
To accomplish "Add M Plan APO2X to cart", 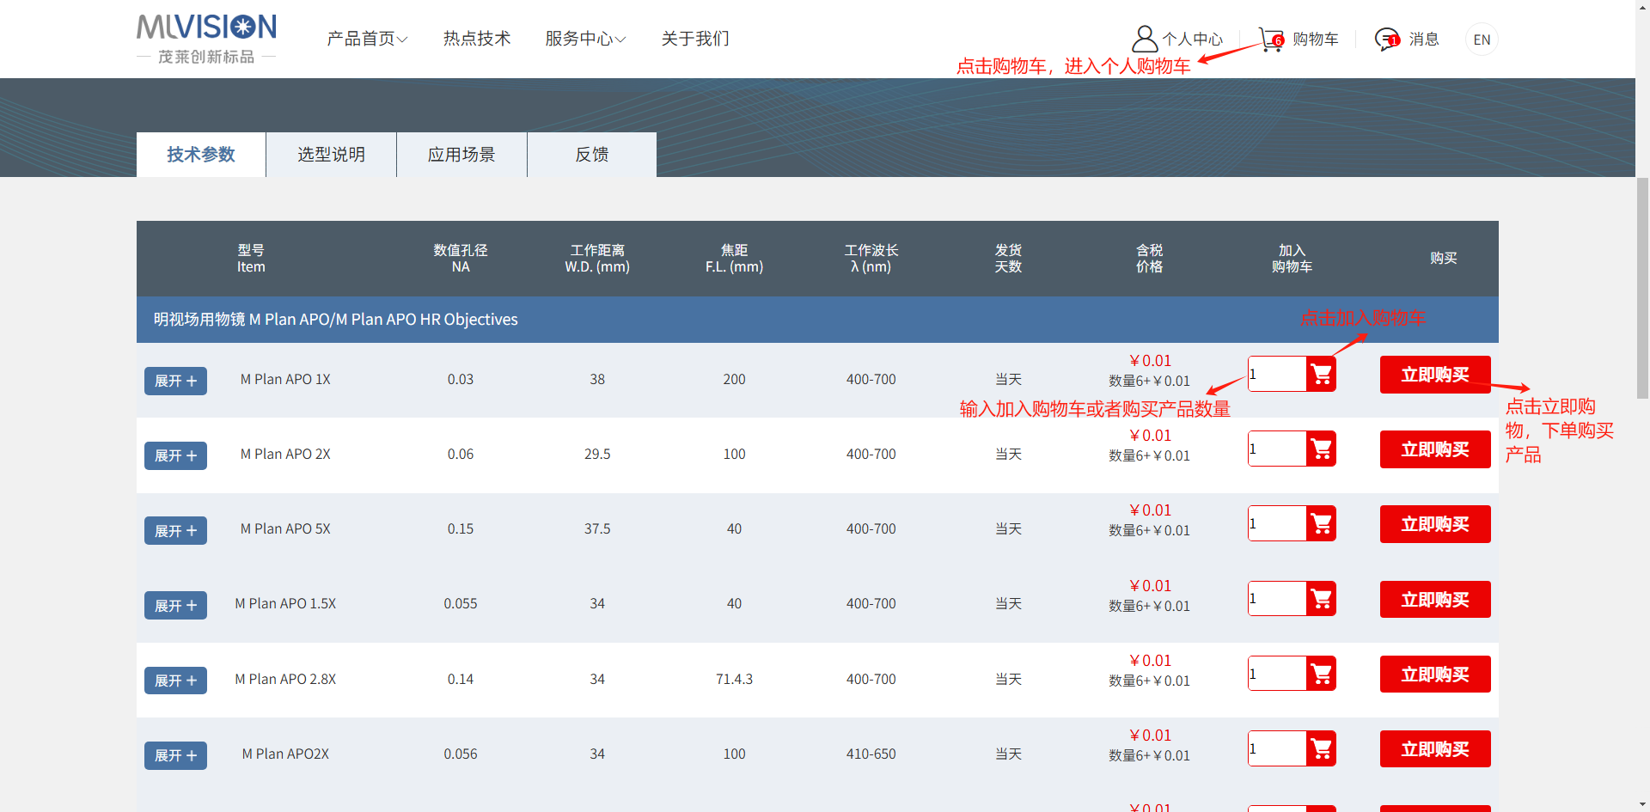I will (x=1321, y=748).
